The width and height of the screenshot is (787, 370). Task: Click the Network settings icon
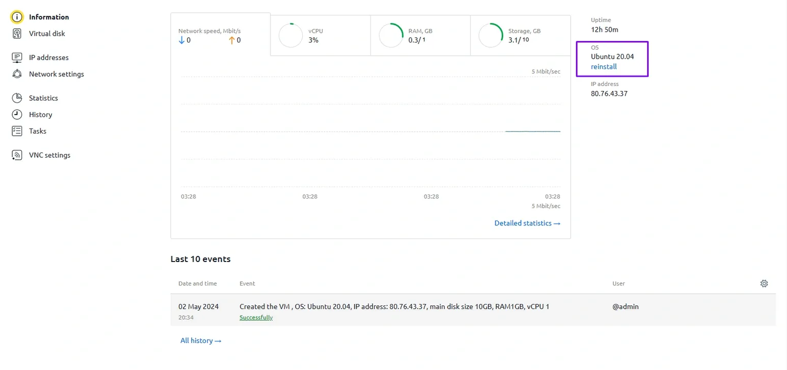click(17, 74)
